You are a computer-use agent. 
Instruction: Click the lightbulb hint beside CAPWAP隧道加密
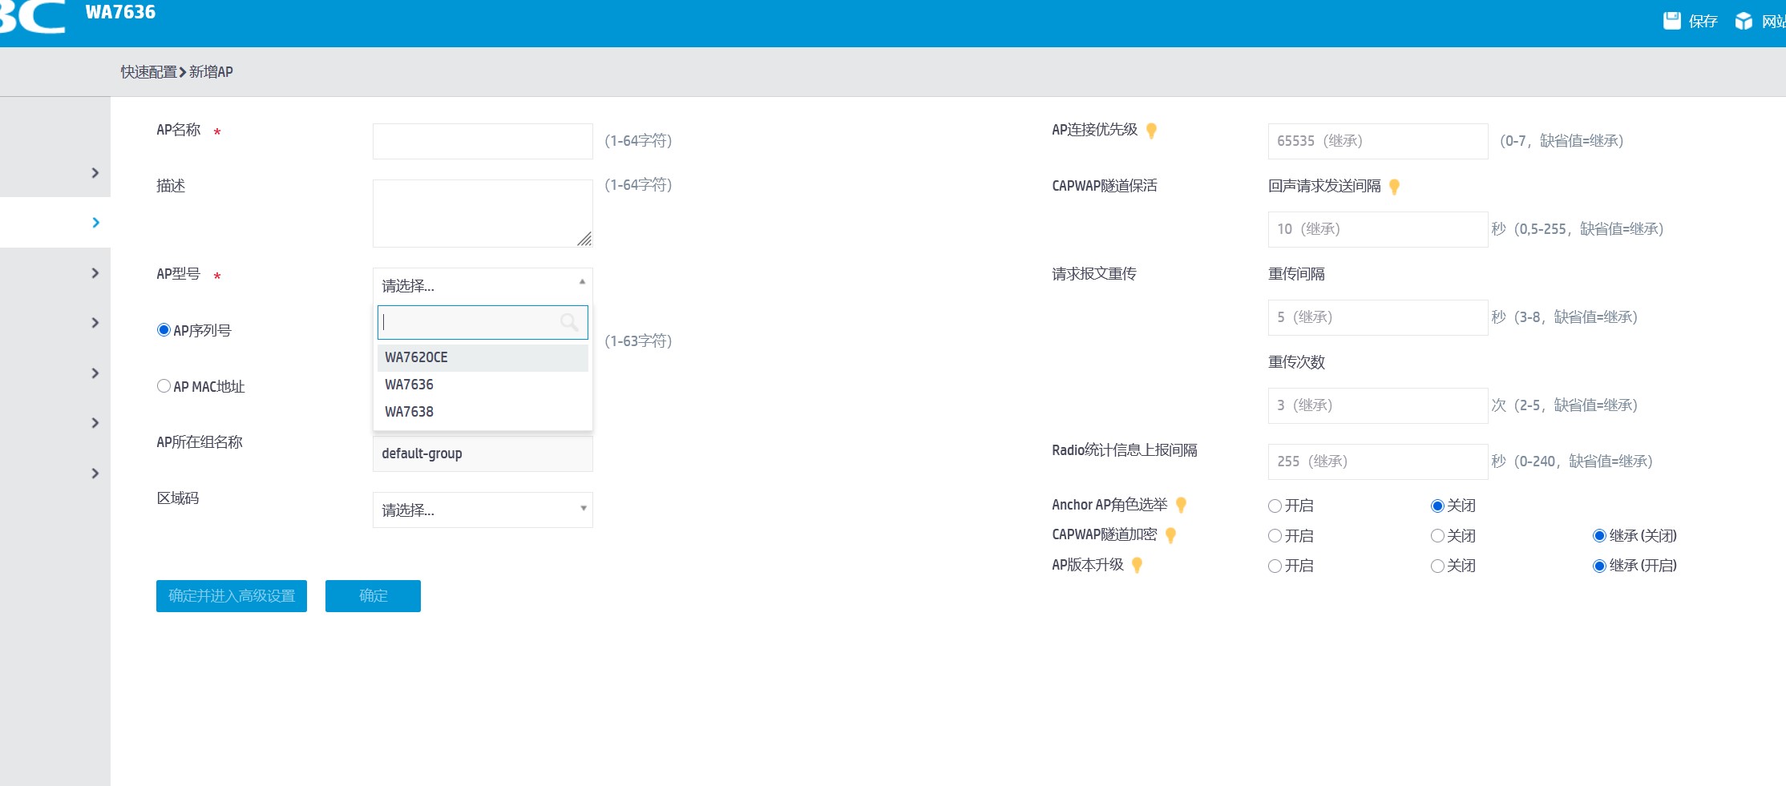pyautogui.click(x=1170, y=535)
